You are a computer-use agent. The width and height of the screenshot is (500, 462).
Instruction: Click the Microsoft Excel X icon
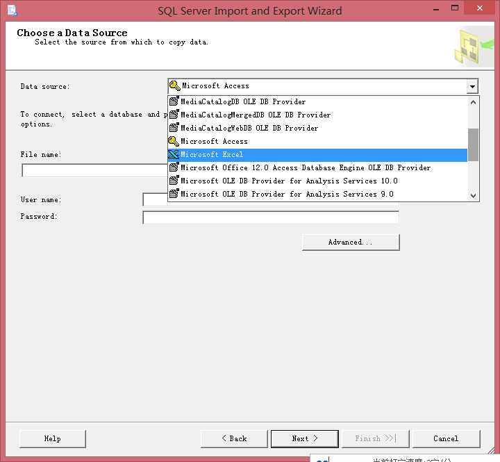point(173,154)
